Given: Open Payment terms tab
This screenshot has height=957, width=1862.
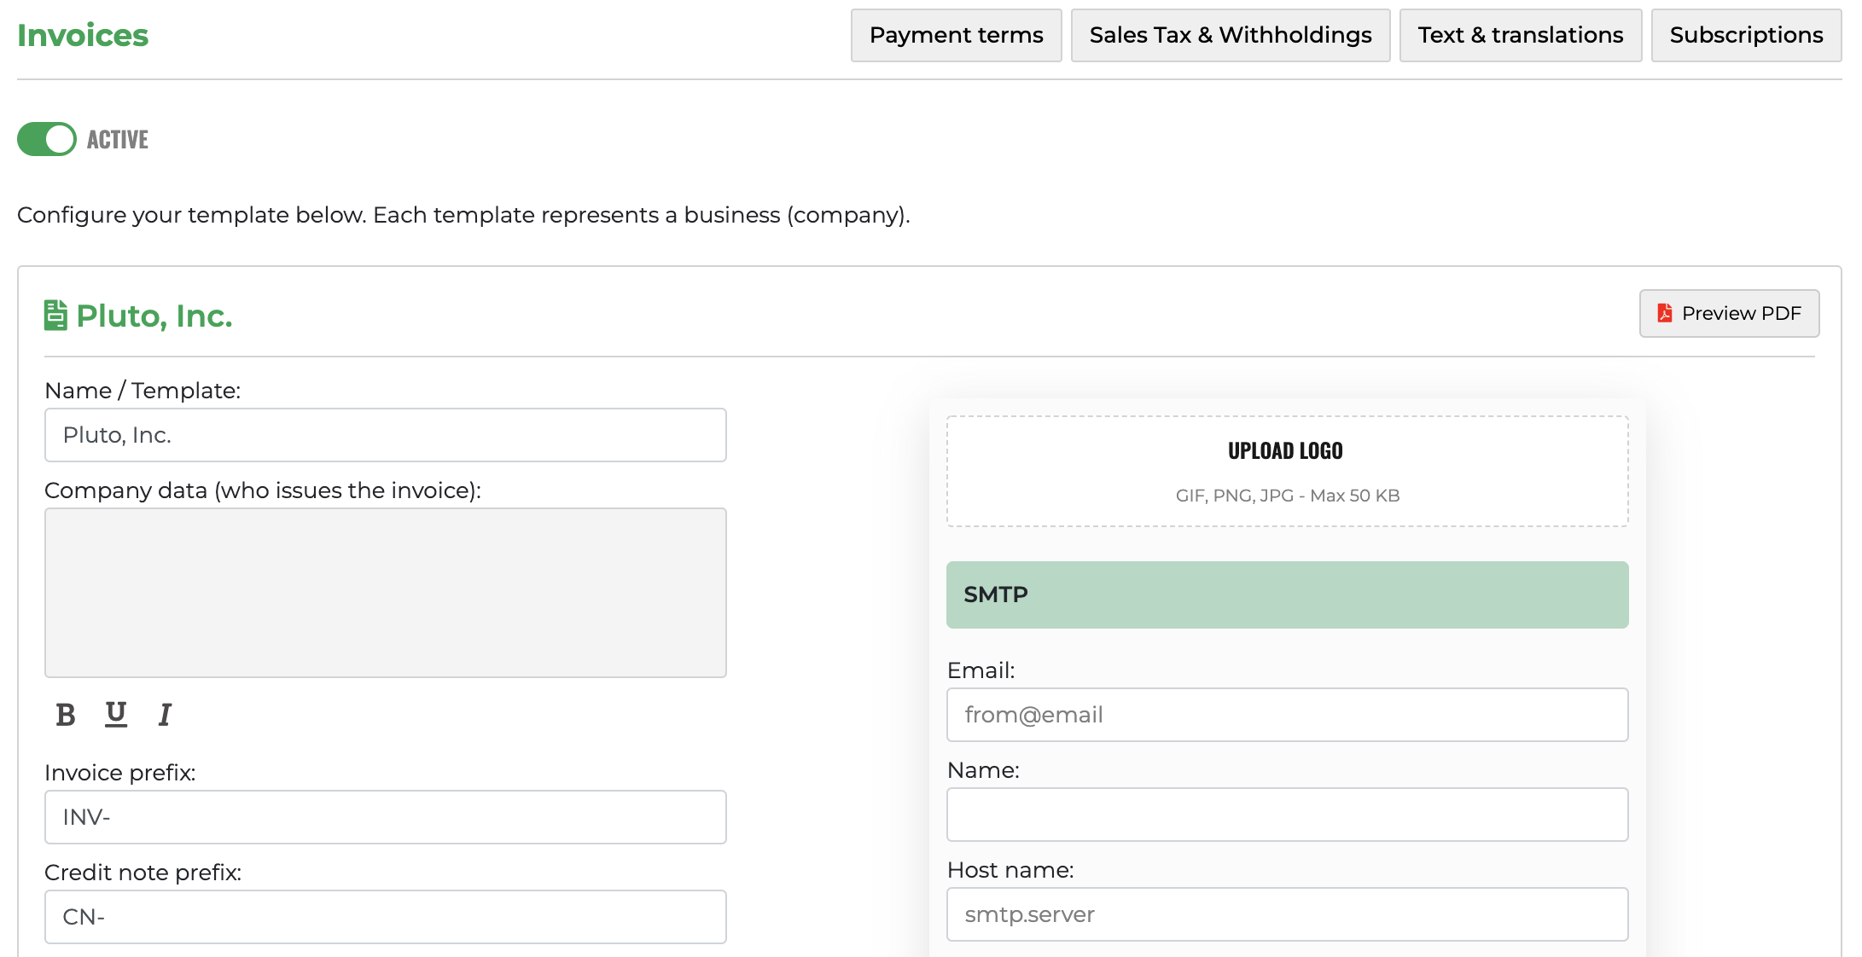Looking at the screenshot, I should point(956,35).
